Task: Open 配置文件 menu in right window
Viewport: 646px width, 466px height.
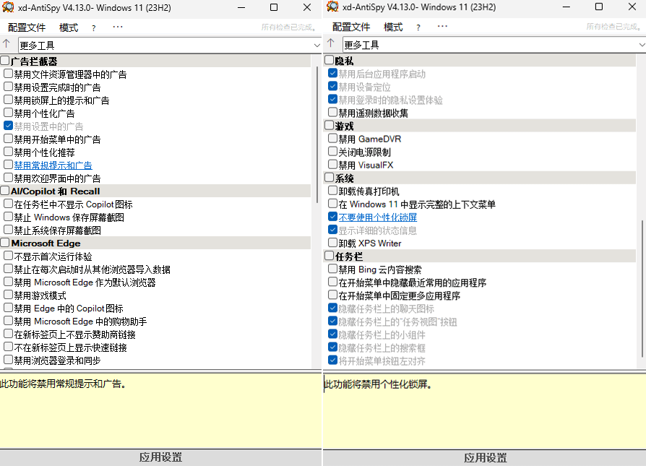Action: pos(351,27)
